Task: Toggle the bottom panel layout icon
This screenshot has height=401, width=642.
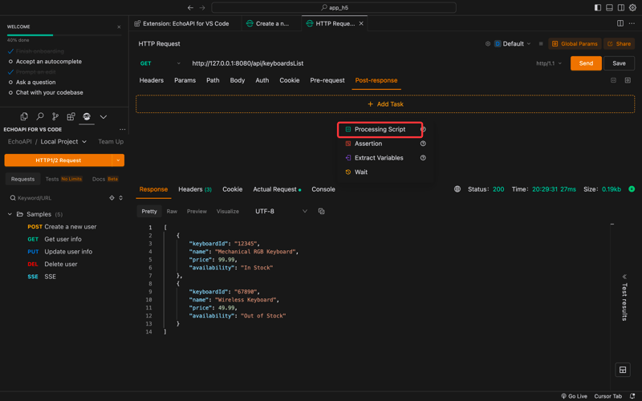Action: 609,7
